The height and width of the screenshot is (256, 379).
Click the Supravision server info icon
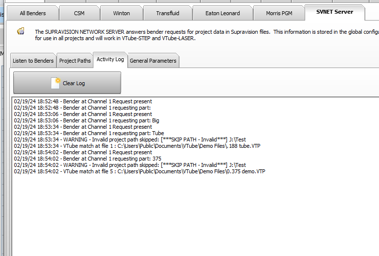coord(21,31)
